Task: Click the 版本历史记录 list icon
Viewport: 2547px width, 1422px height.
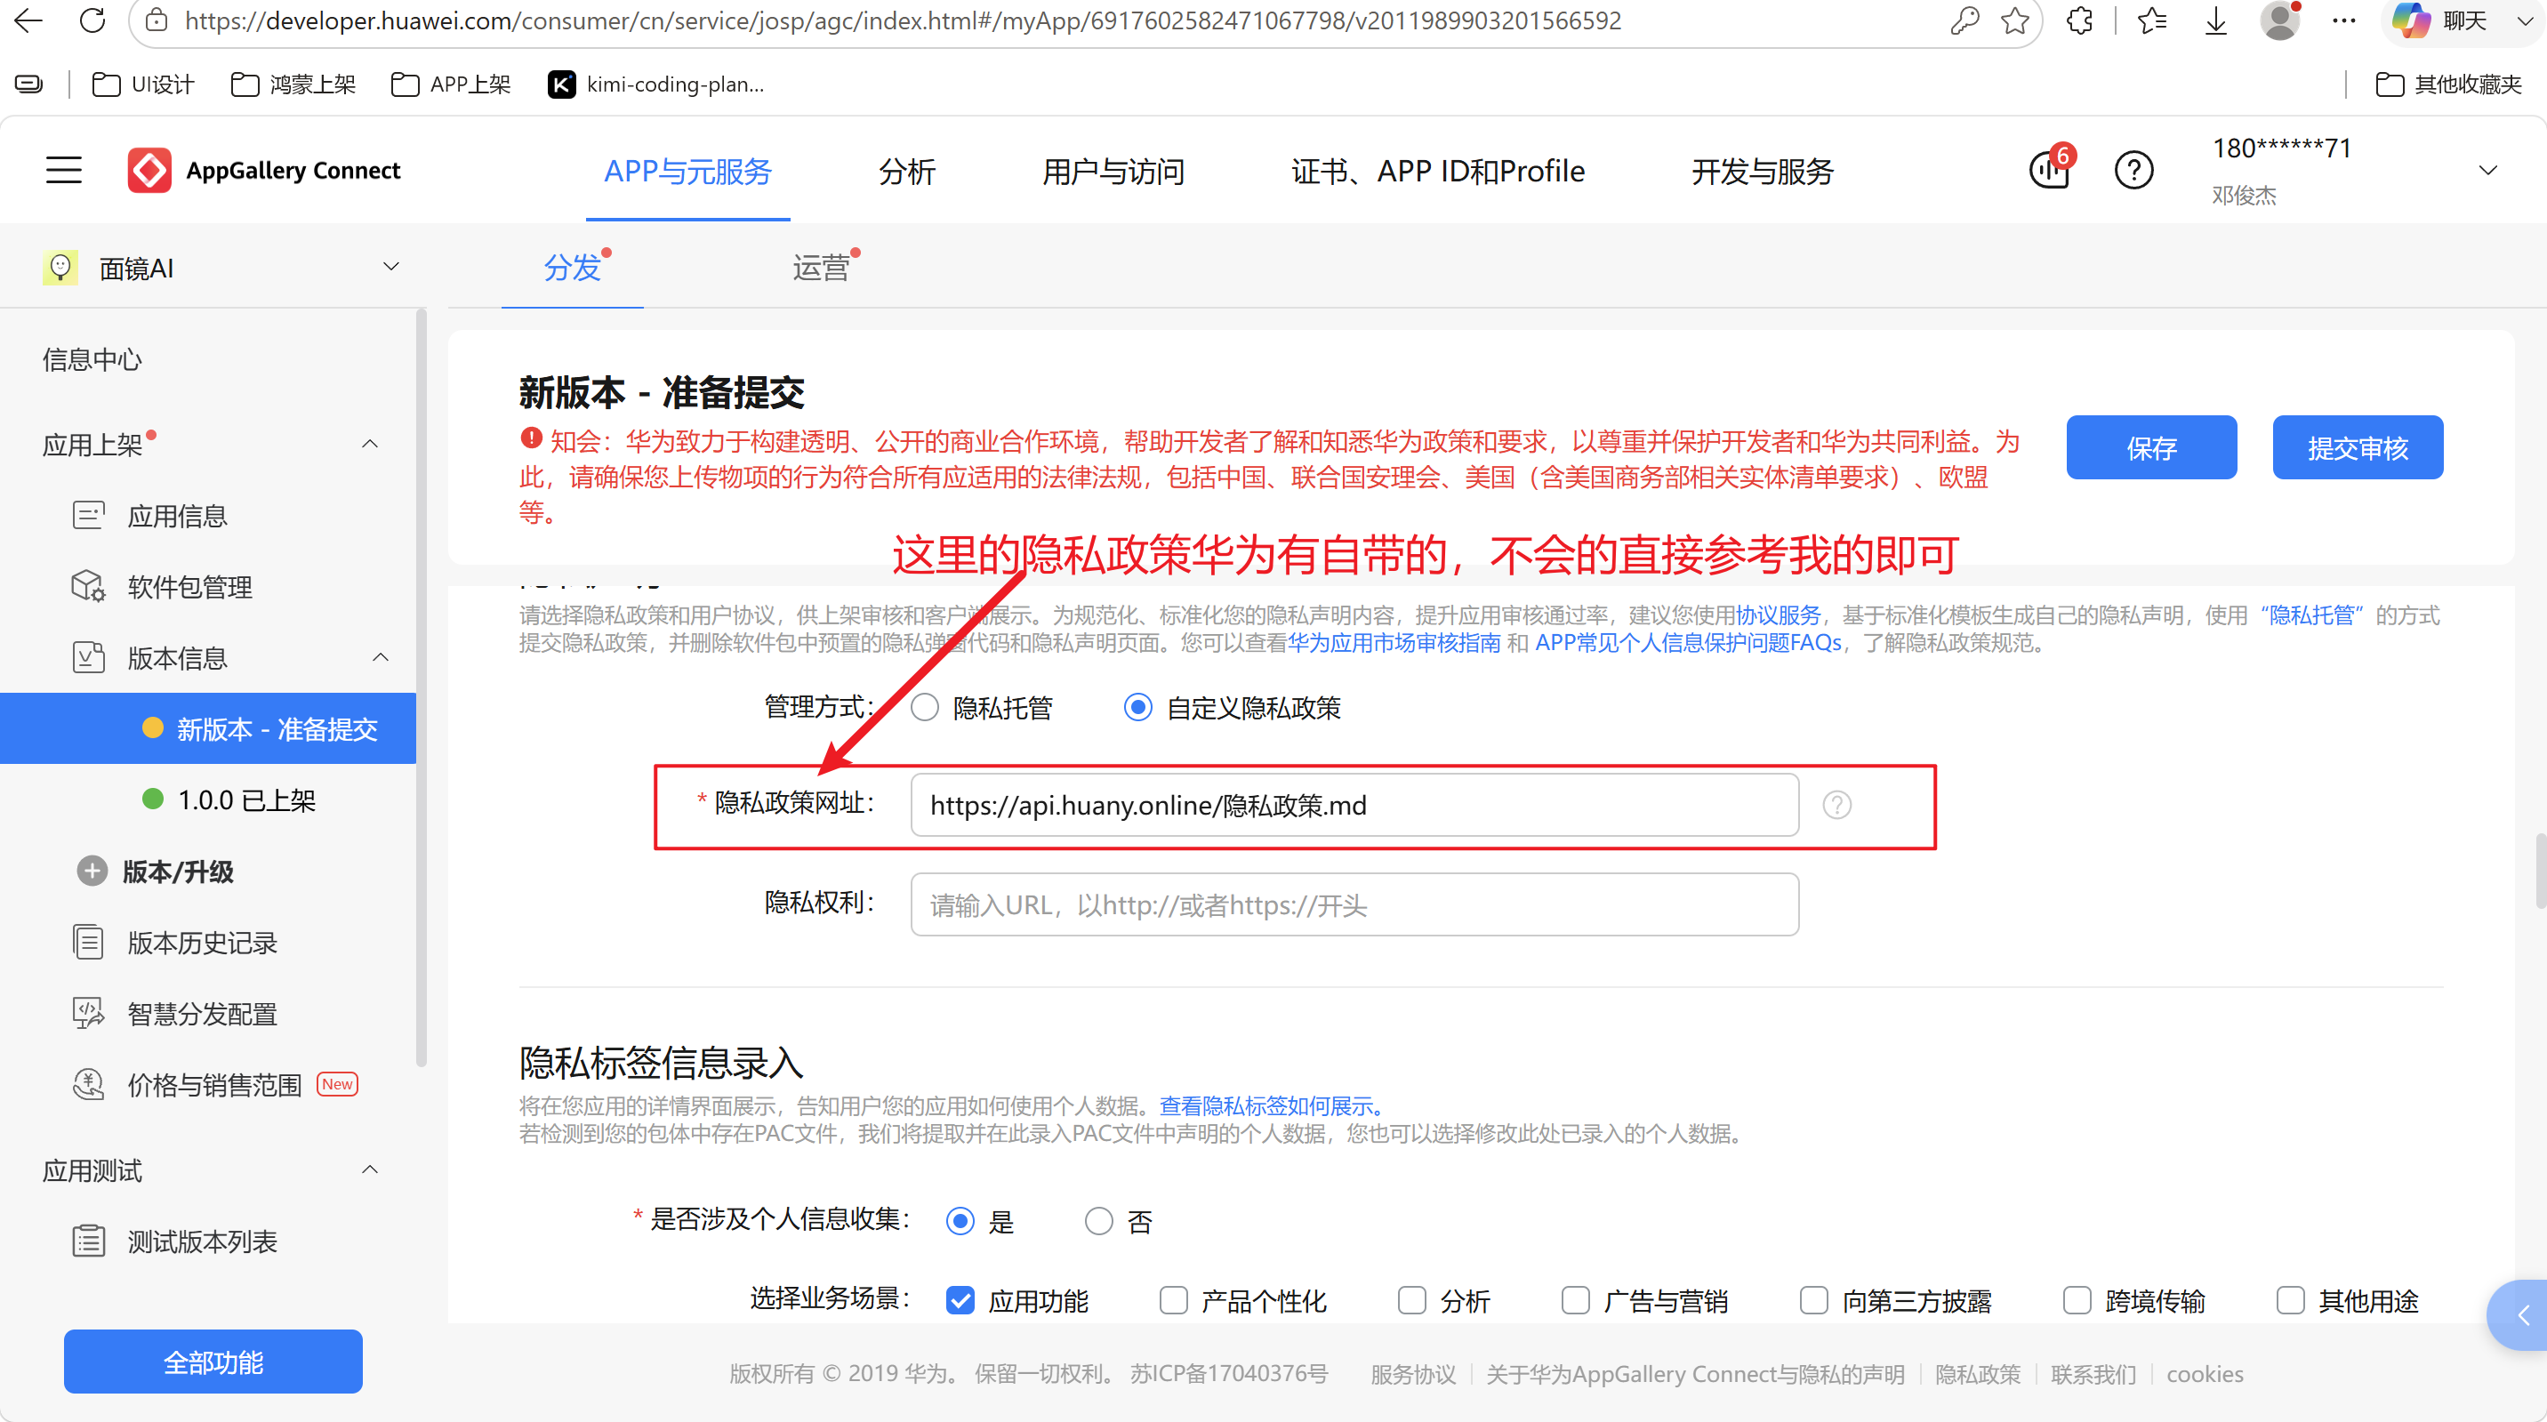Action: click(x=88, y=943)
